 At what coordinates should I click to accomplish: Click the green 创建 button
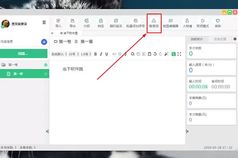(x=23, y=54)
